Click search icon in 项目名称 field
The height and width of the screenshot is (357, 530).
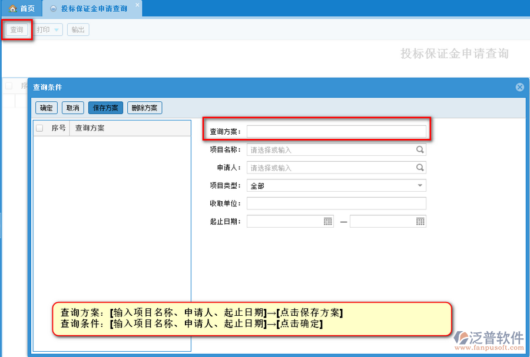click(x=420, y=150)
